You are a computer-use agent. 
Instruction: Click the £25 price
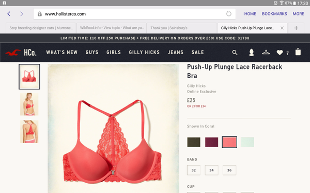click(x=191, y=100)
